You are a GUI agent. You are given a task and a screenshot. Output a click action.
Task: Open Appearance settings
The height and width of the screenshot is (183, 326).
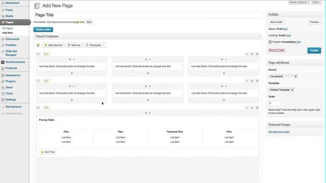(13, 75)
